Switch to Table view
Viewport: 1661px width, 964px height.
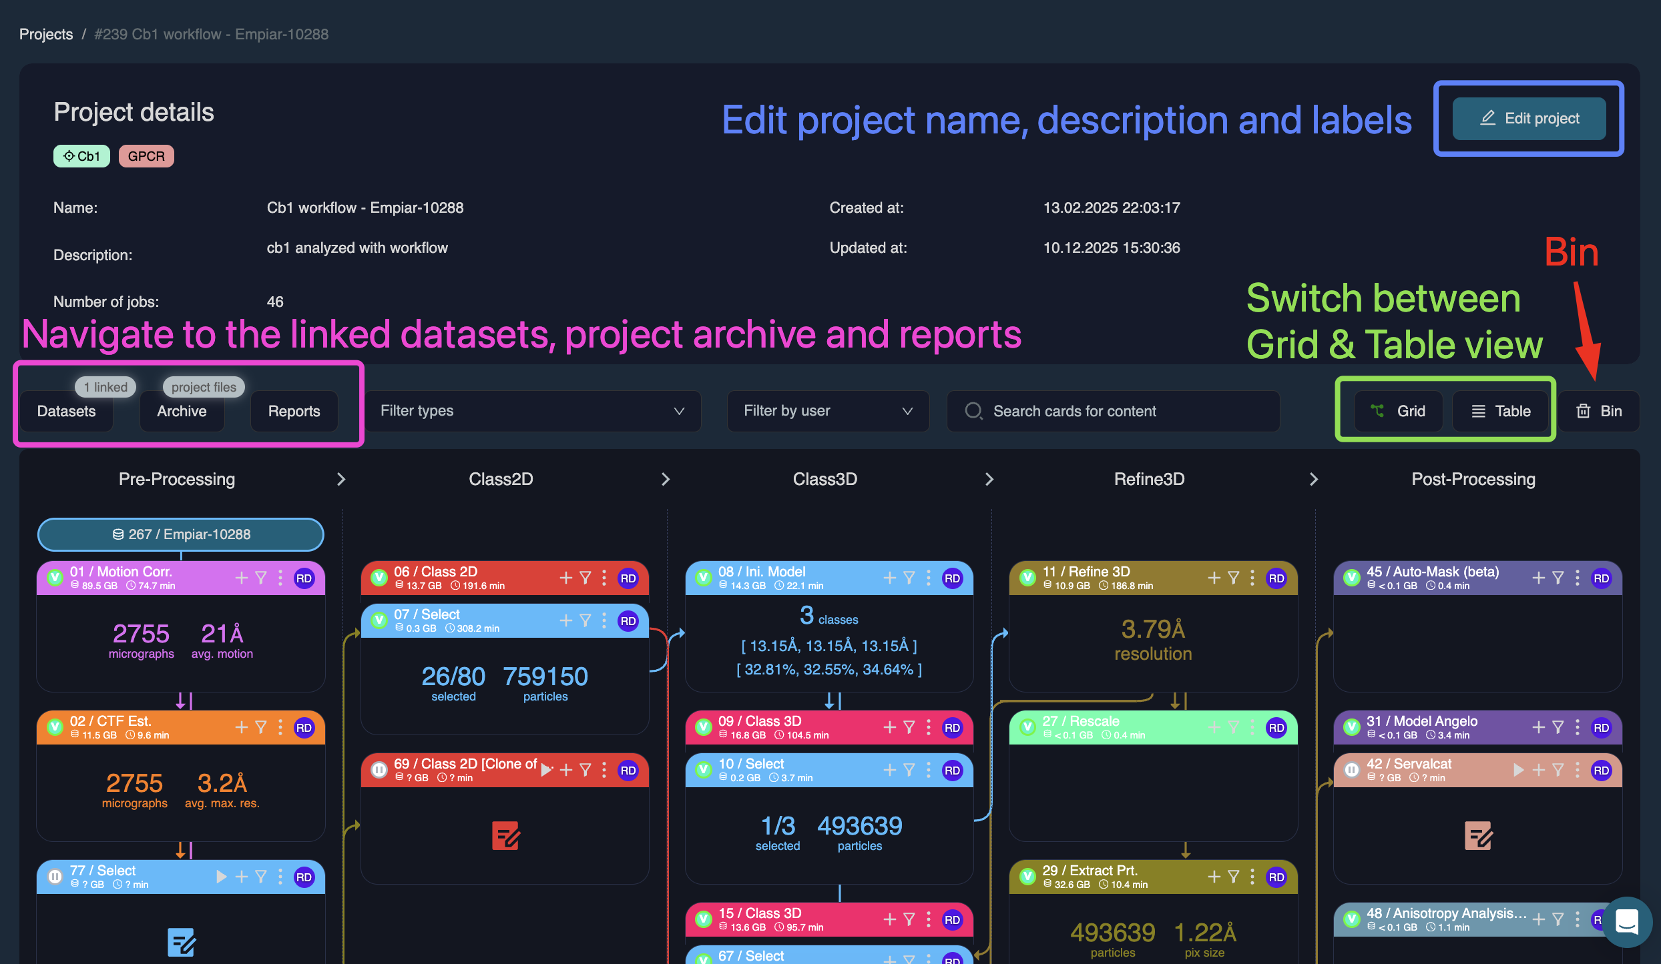(1501, 411)
